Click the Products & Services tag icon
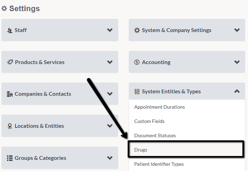Viewport: 248px width, 171px height. tap(10, 62)
